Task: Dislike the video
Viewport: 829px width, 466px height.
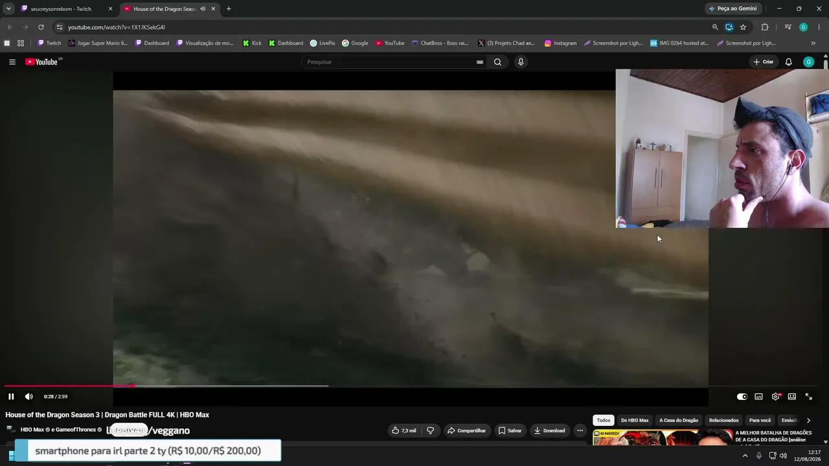Action: (430, 430)
